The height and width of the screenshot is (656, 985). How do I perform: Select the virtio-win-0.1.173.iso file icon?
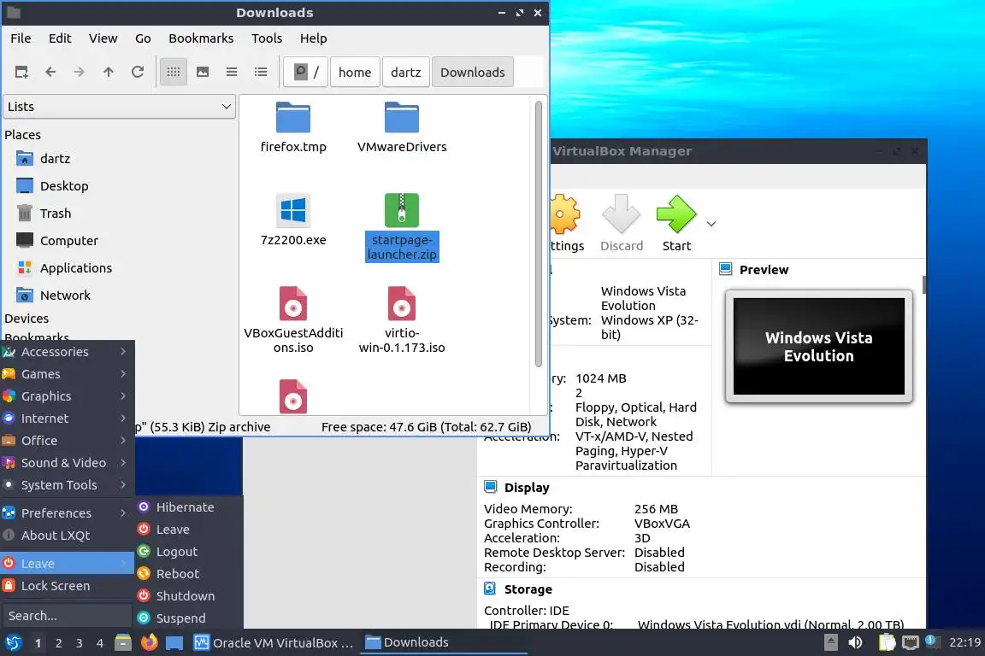pyautogui.click(x=402, y=303)
